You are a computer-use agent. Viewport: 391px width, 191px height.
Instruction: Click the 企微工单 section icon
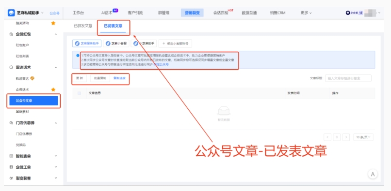(x=11, y=167)
